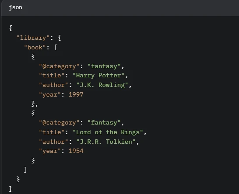The width and height of the screenshot is (239, 194).
Task: Click the "library" key
Action: click(33, 38)
